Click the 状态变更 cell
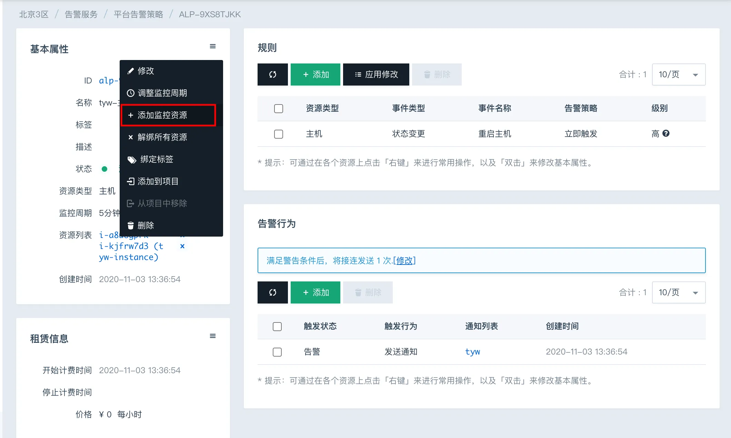Screen dimensions: 731x438 tap(409, 134)
